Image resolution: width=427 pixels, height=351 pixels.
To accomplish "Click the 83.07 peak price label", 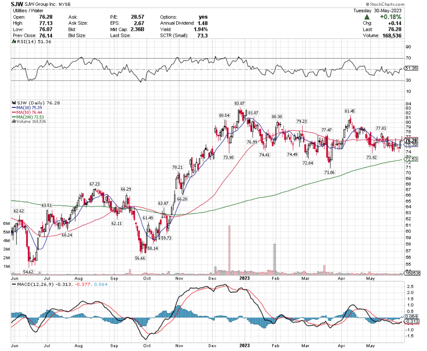I will pyautogui.click(x=240, y=104).
